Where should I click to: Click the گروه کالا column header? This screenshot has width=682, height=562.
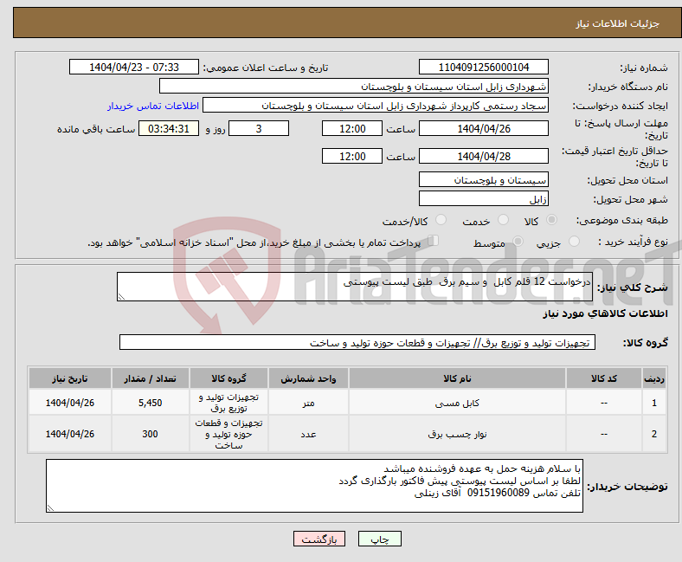pyautogui.click(x=228, y=378)
